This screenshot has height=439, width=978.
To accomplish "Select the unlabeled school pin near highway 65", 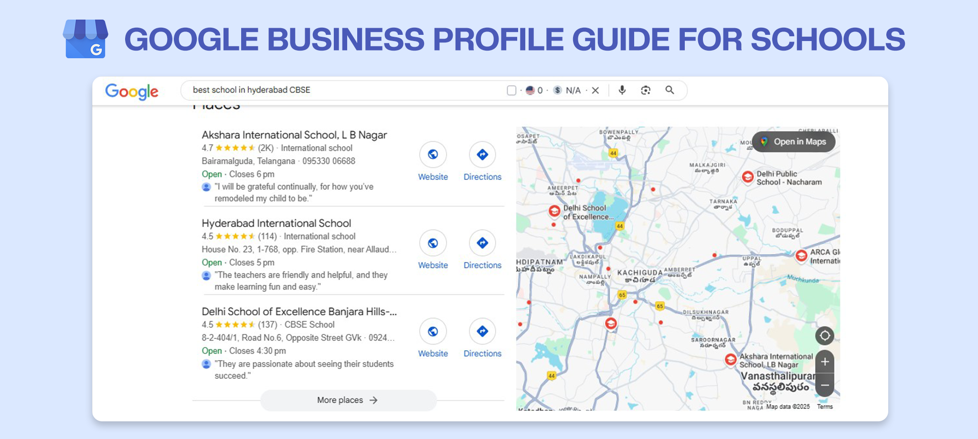I will [611, 324].
